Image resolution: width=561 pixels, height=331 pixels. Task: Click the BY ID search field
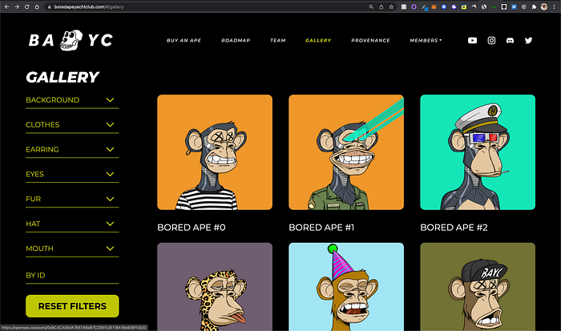coord(72,275)
